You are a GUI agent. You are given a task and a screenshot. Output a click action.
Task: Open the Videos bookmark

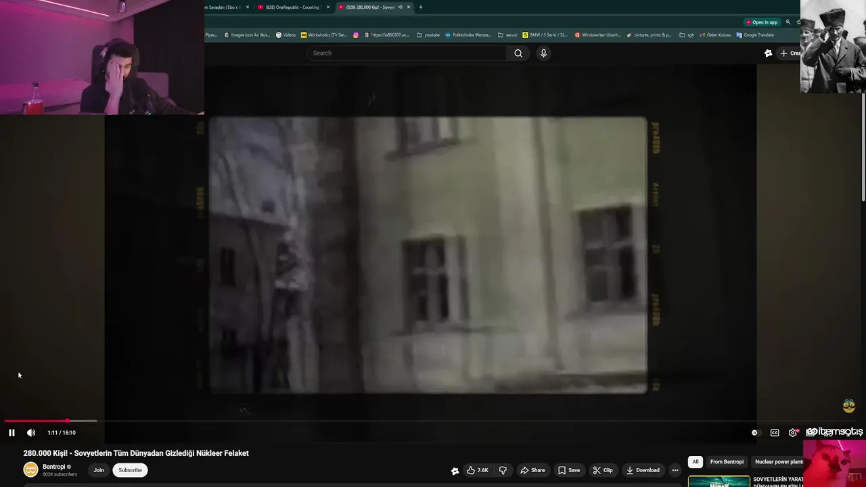[x=286, y=35]
